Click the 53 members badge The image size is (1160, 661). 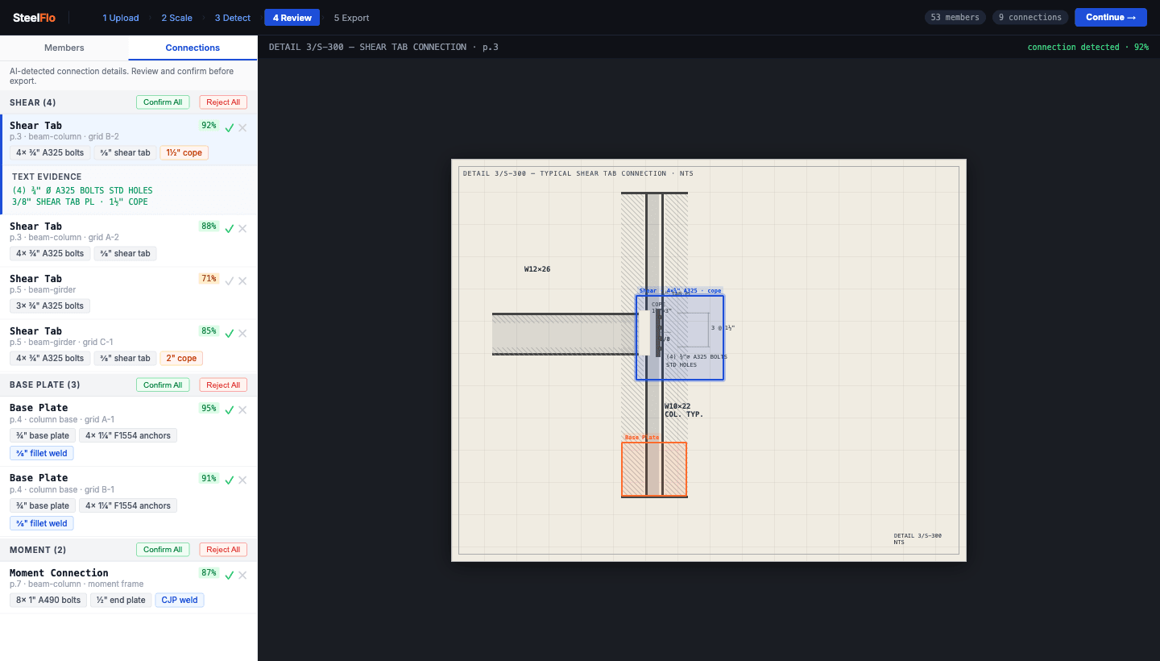point(955,17)
